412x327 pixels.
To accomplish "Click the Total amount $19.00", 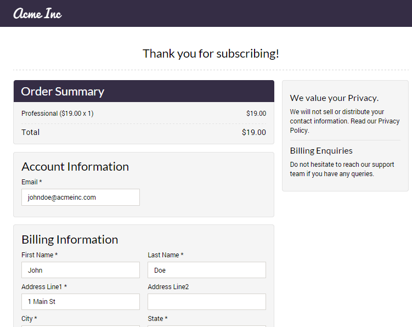I will pyautogui.click(x=253, y=132).
